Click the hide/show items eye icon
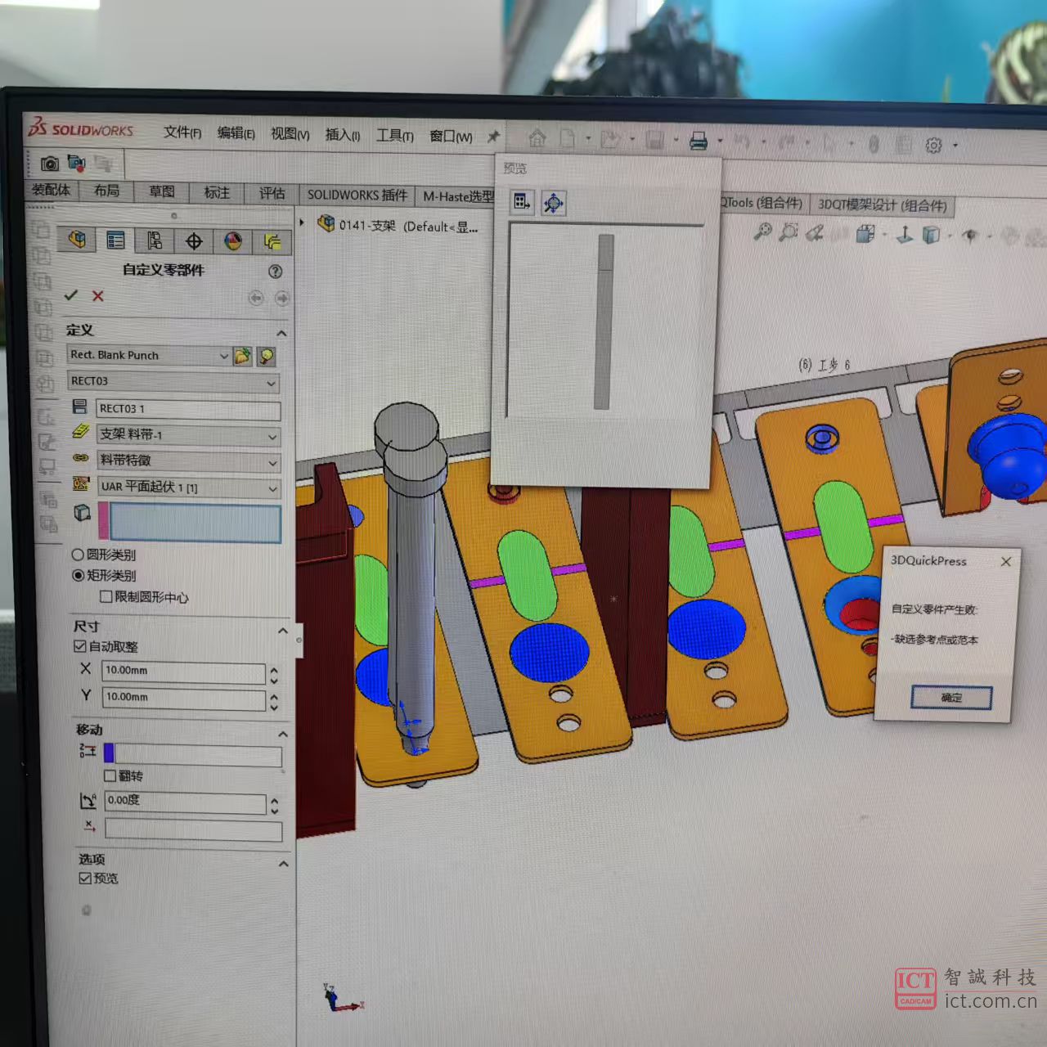 pos(970,236)
